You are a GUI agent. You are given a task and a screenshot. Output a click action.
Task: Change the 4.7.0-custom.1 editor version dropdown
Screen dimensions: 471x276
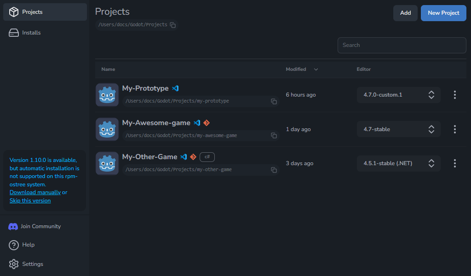(399, 95)
